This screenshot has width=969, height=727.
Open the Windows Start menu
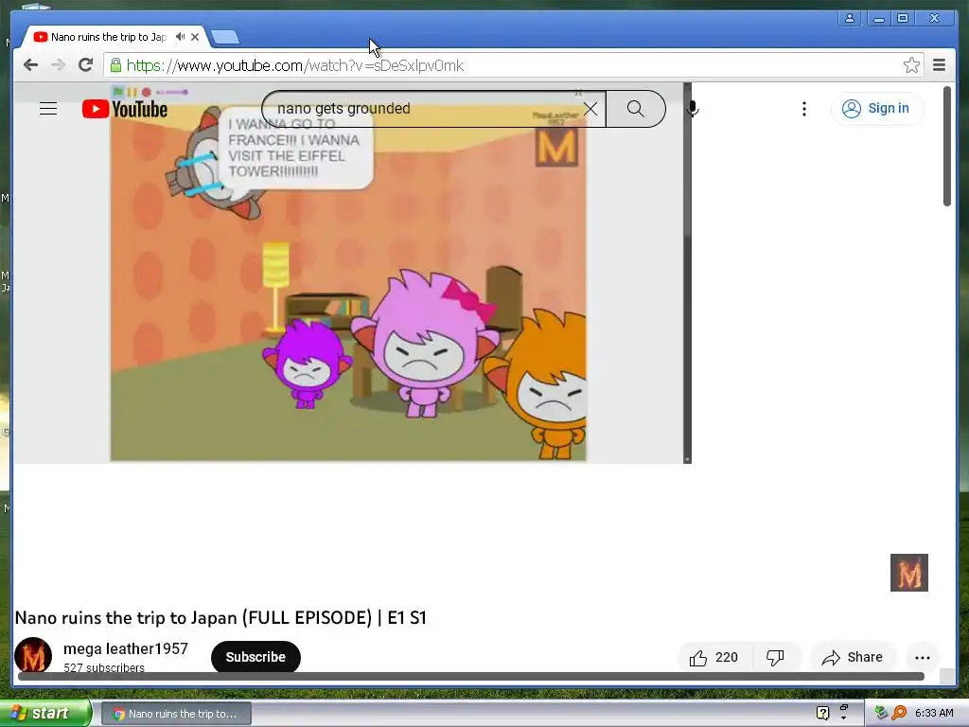coord(45,713)
